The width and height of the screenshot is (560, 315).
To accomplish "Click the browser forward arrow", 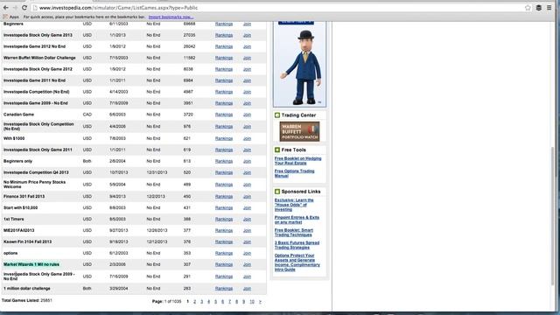I will click(x=15, y=8).
